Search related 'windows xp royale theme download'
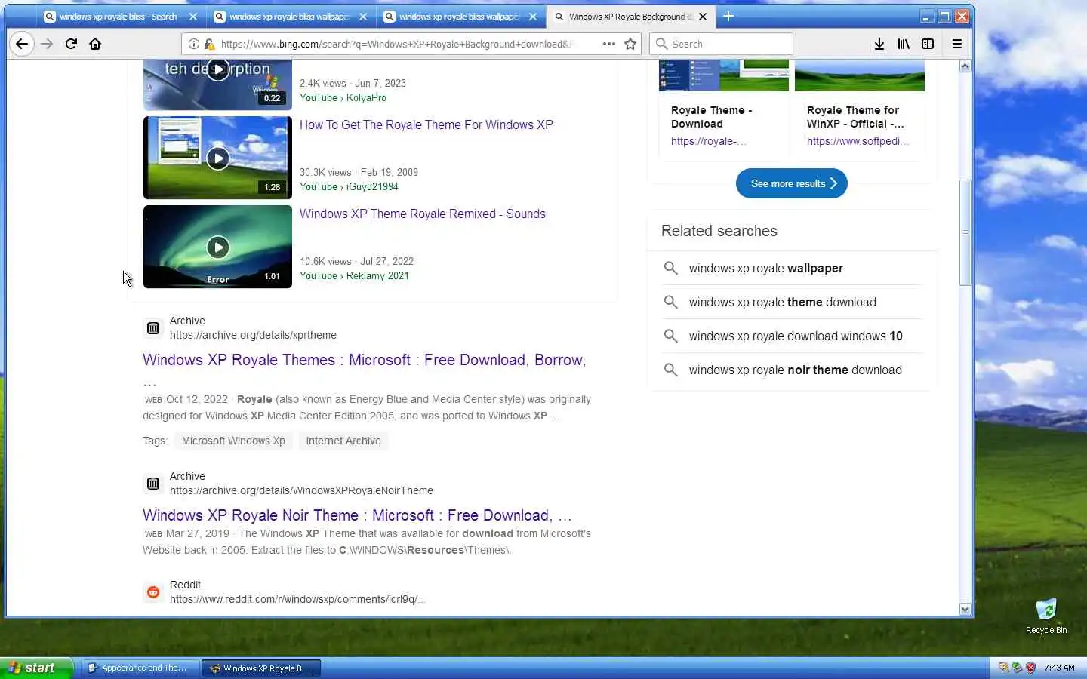 click(x=783, y=302)
